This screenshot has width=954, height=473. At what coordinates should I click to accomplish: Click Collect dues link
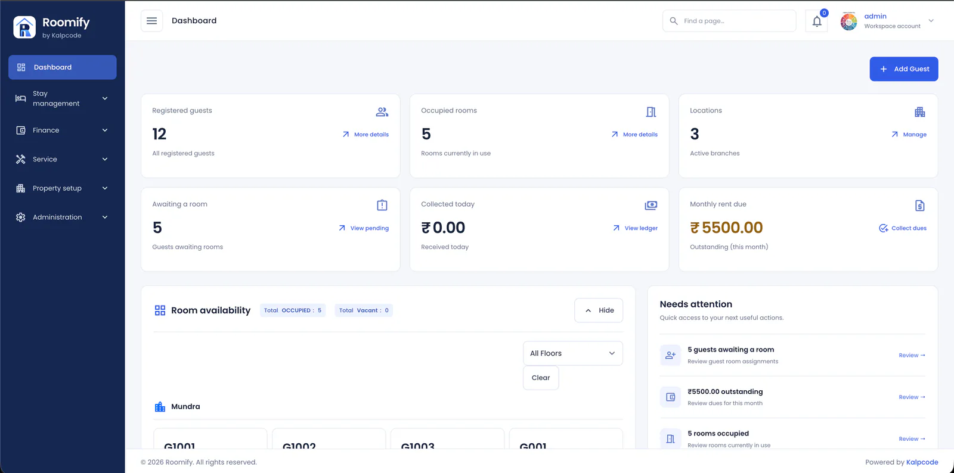pyautogui.click(x=903, y=228)
